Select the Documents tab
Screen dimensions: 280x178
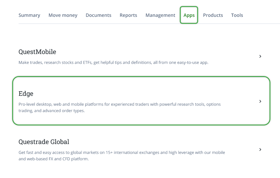pos(98,15)
